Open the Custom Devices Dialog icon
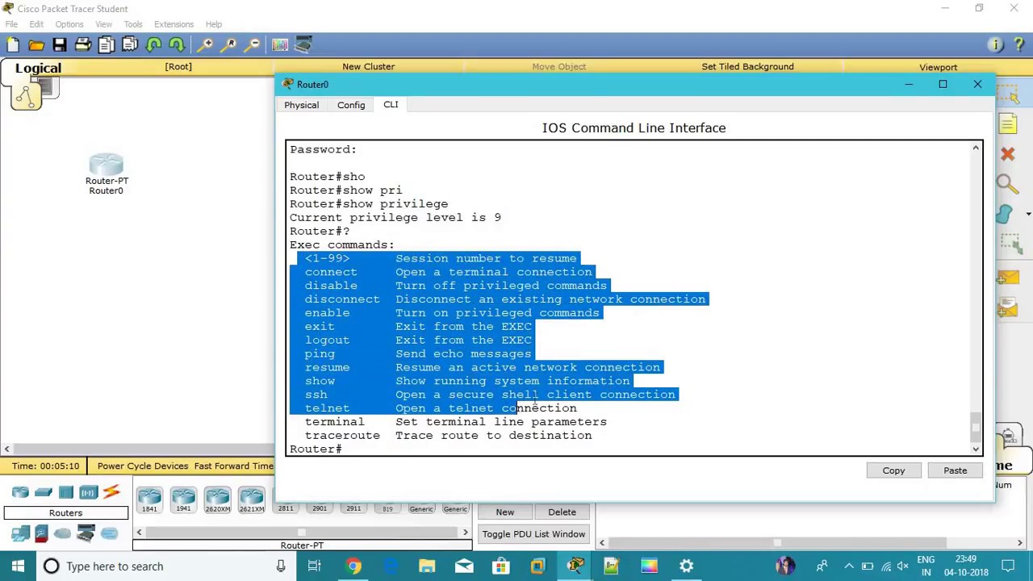 pyautogui.click(x=303, y=45)
